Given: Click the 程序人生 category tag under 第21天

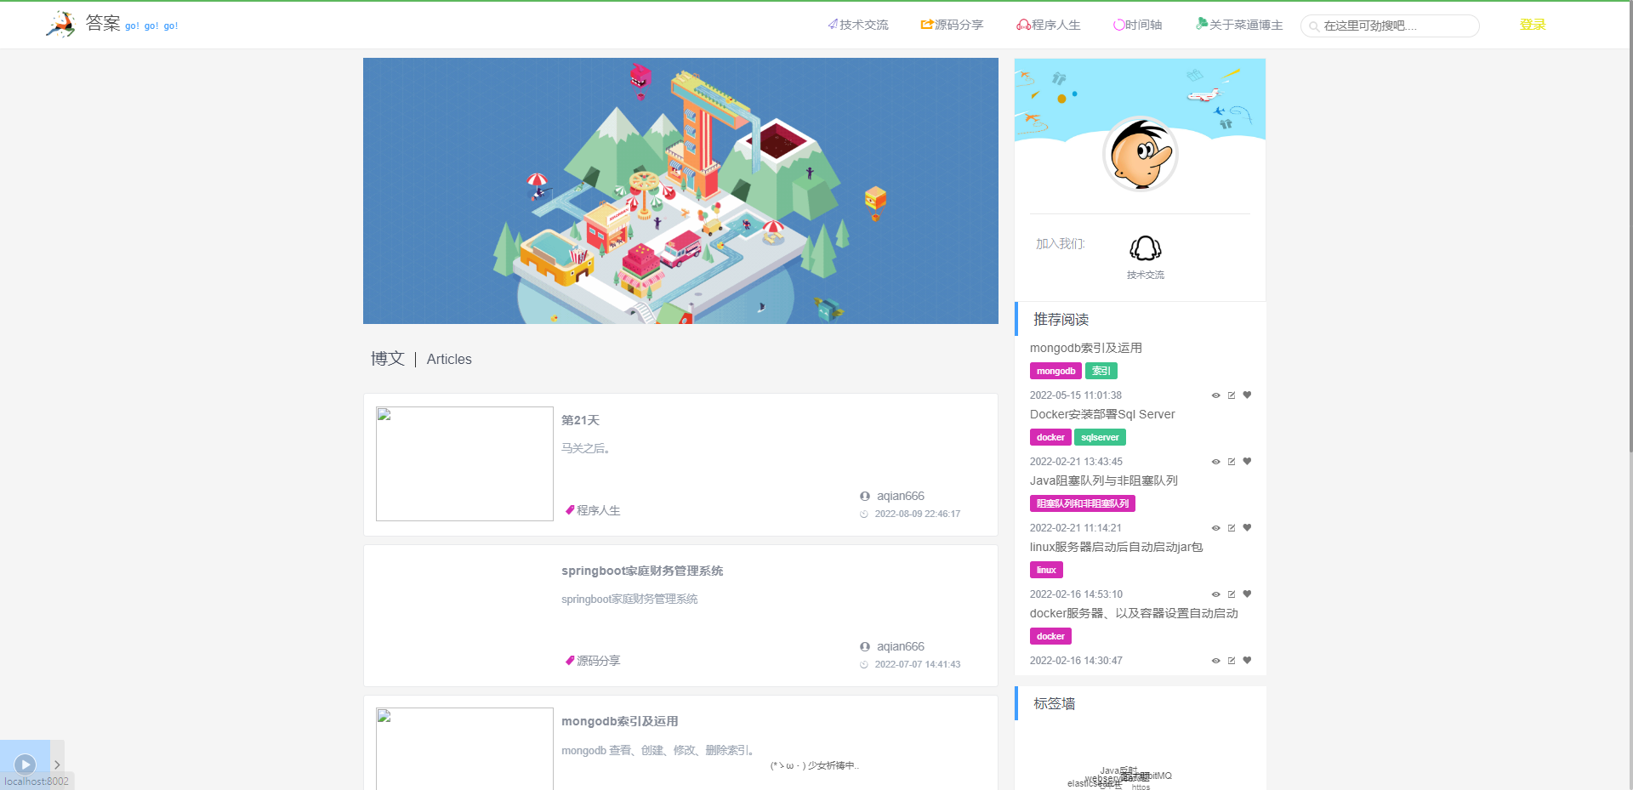Looking at the screenshot, I should click(x=593, y=510).
